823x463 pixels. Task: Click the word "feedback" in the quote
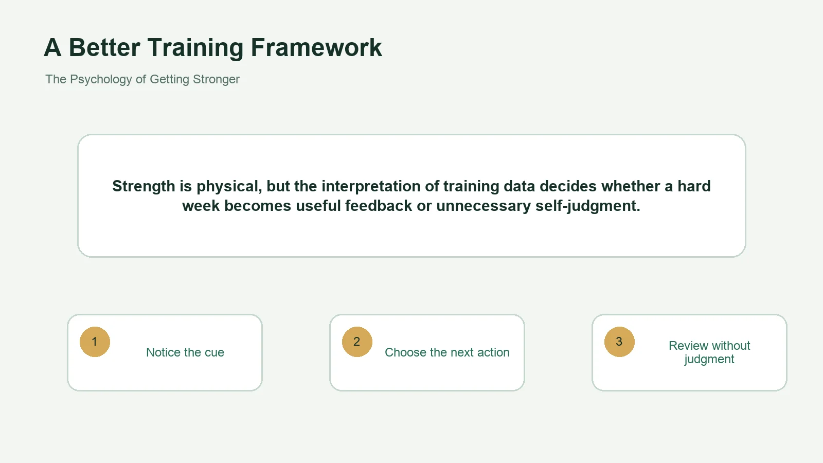pos(378,206)
